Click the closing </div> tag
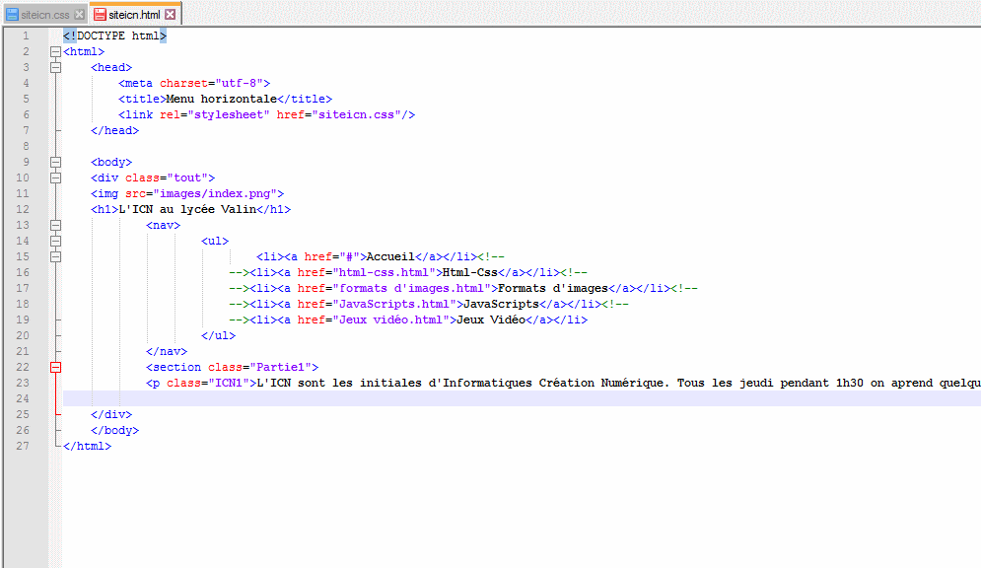Image resolution: width=981 pixels, height=568 pixels. 111,414
